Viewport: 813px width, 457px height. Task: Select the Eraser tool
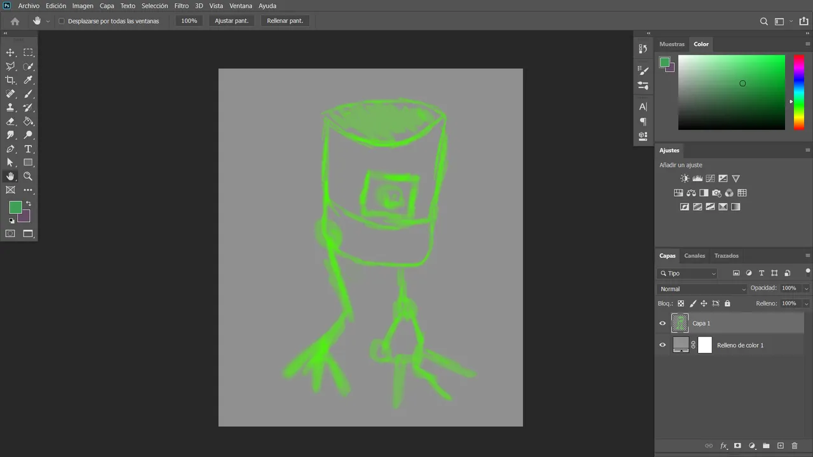coord(10,121)
